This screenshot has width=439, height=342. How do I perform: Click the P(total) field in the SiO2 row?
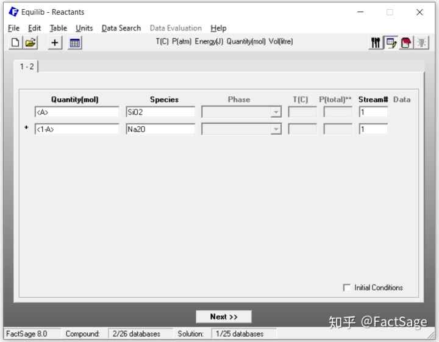coord(338,112)
